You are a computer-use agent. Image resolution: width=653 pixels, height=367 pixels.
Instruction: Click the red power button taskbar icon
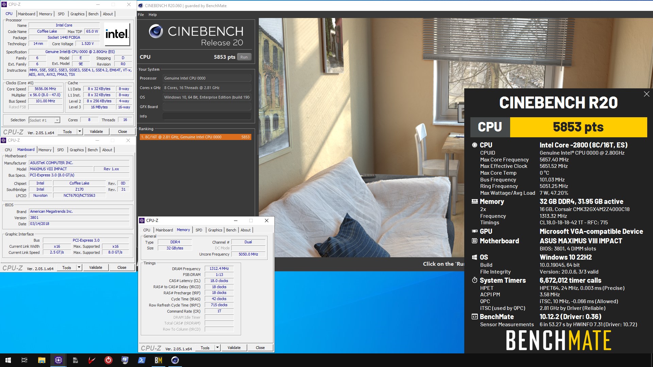tap(108, 360)
